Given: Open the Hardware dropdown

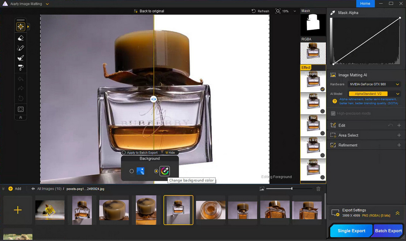Looking at the screenshot, I should click(x=374, y=84).
